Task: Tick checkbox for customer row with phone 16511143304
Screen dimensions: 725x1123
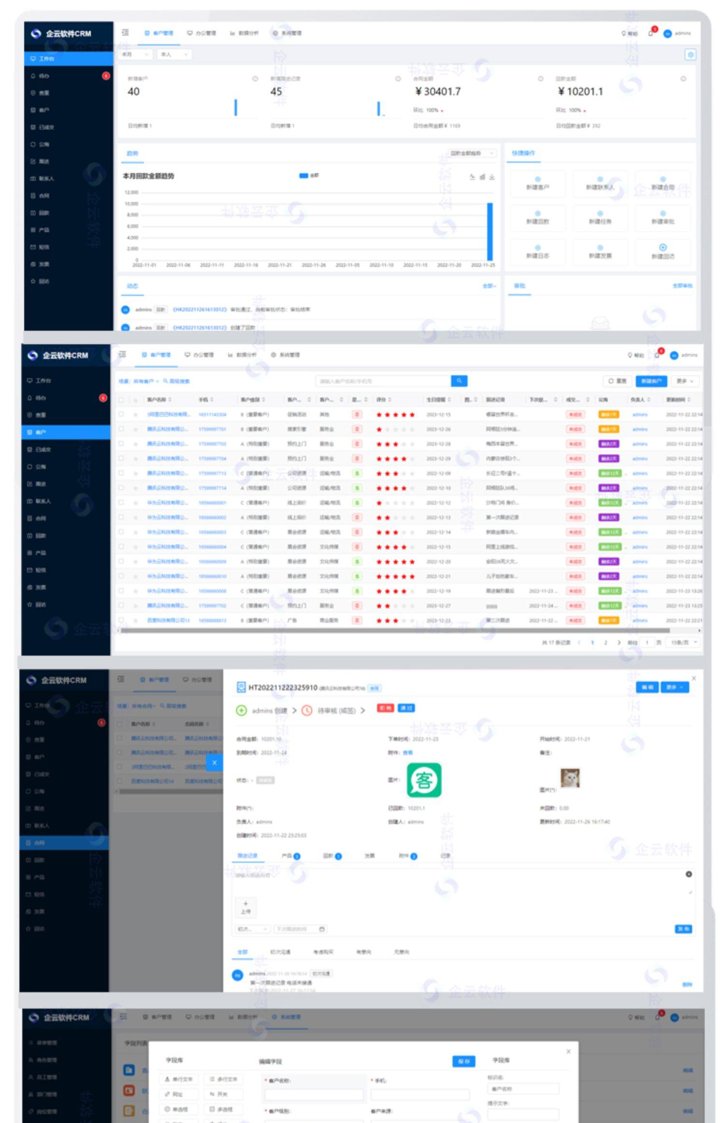Action: pyautogui.click(x=121, y=414)
